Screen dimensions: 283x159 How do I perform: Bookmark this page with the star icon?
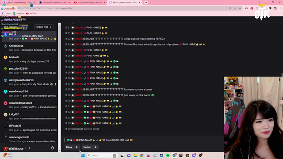pyautogui.click(x=240, y=8)
